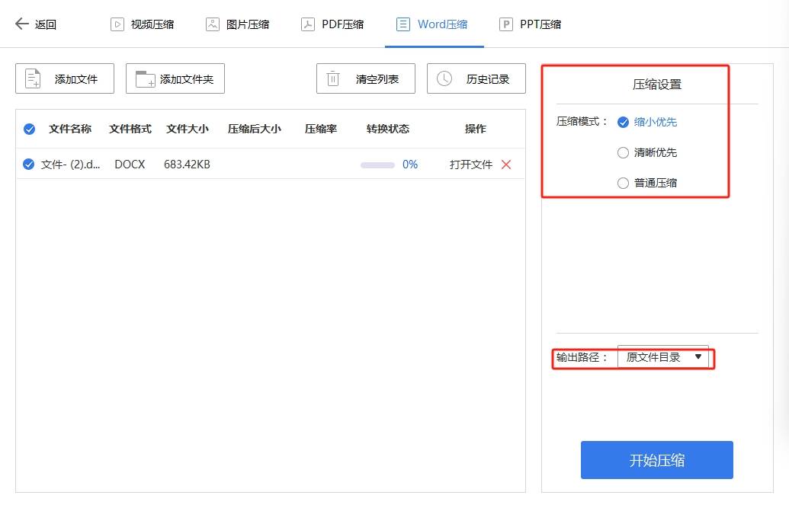The height and width of the screenshot is (508, 789).
Task: Click the file name 文件- (2).d...
Action: [70, 165]
